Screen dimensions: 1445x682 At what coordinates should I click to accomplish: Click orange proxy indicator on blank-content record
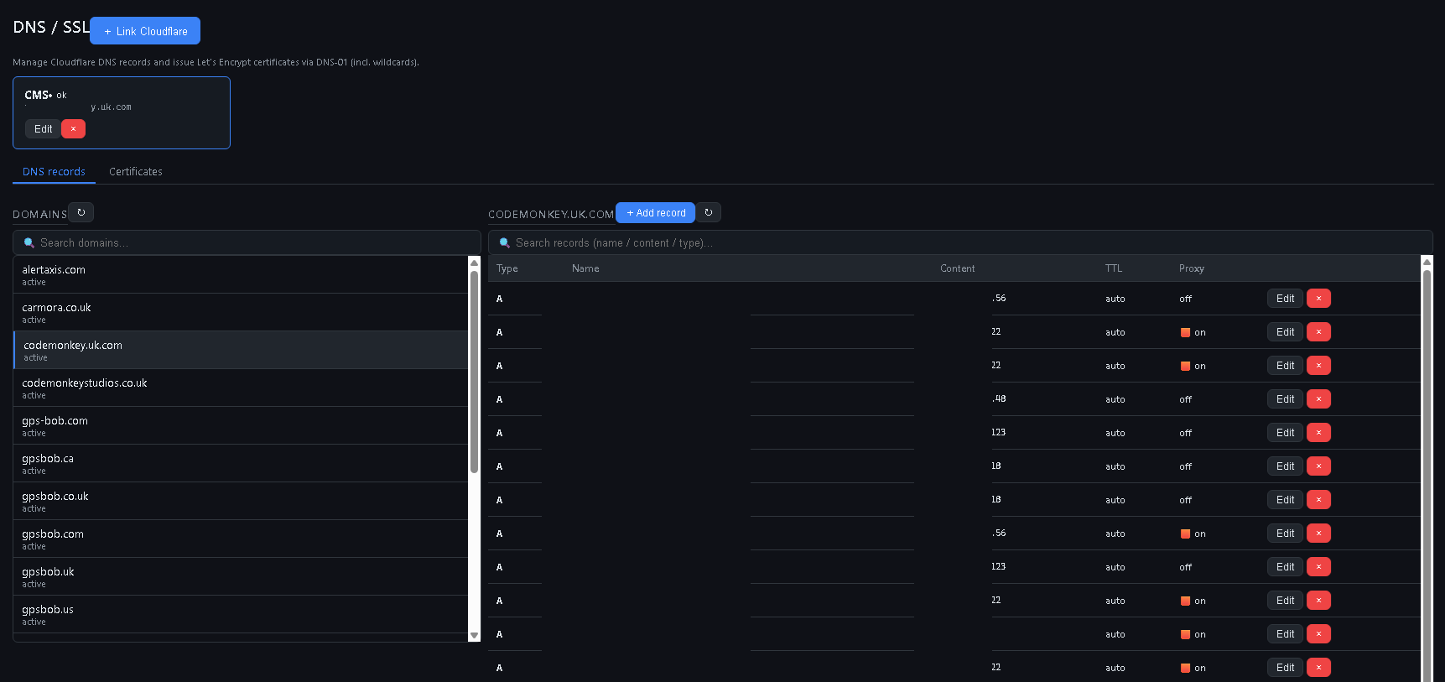1185,634
